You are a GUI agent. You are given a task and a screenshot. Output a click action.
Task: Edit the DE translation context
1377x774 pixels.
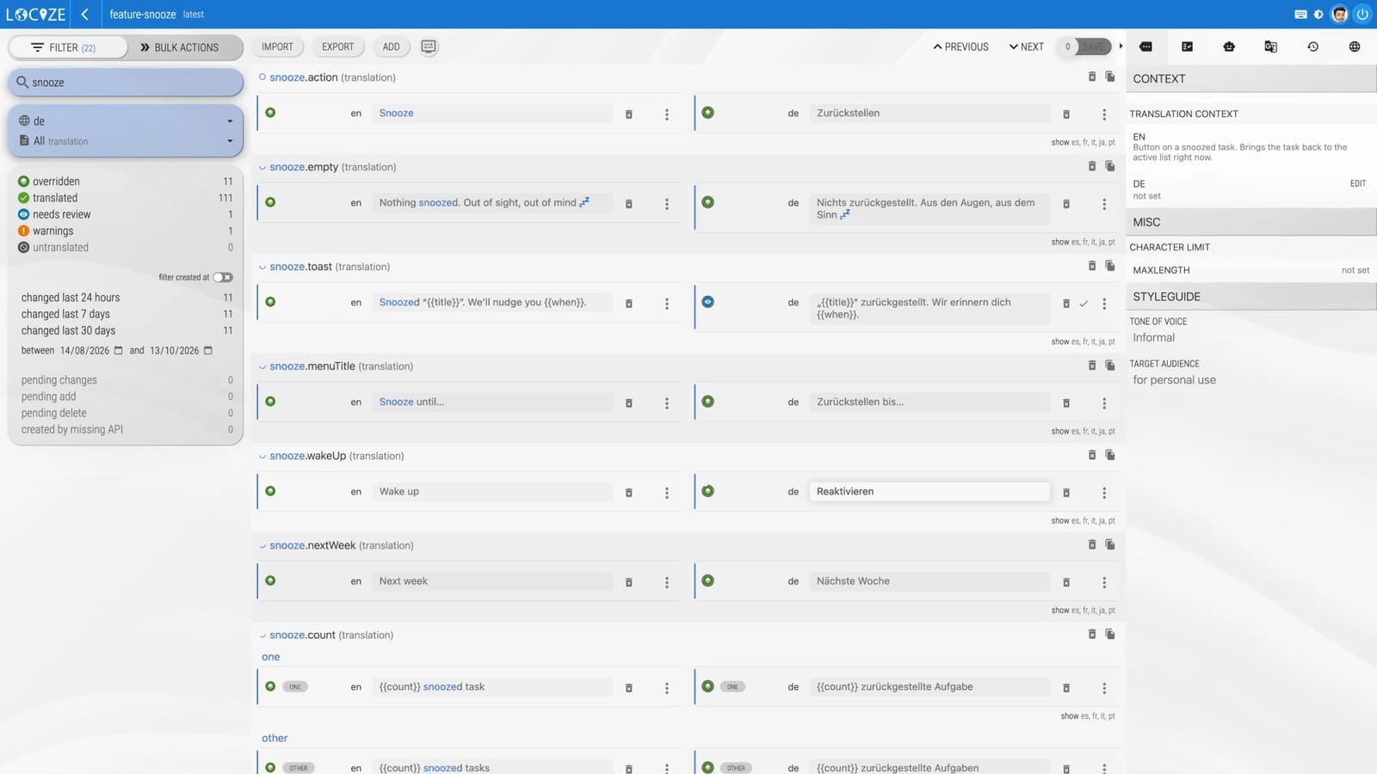(x=1357, y=183)
